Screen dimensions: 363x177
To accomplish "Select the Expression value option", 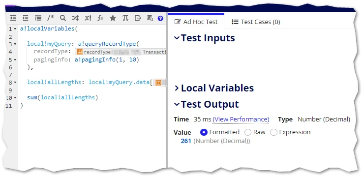I will (273, 132).
